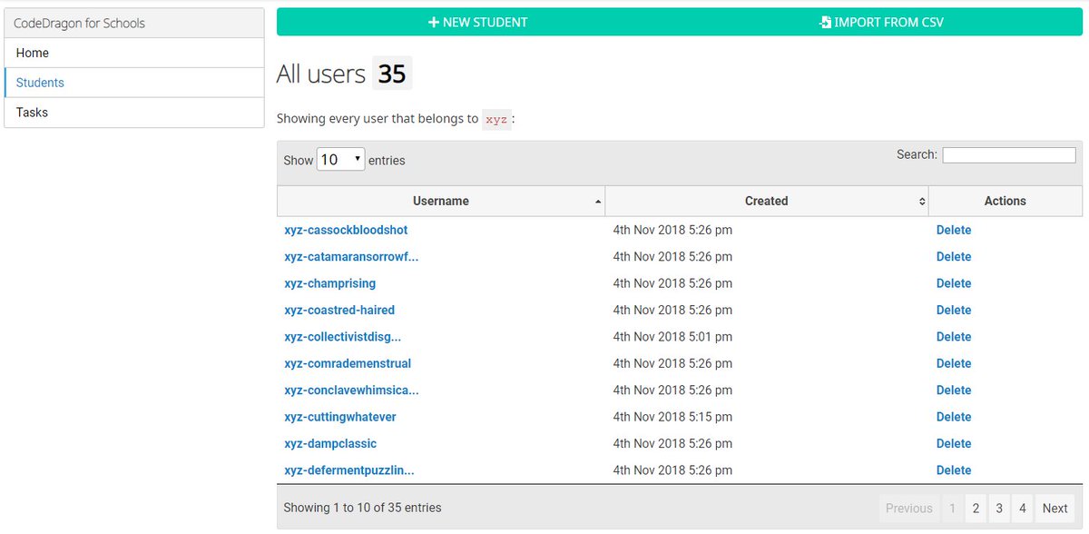Click the file icon on Import from CSV

[x=825, y=22]
